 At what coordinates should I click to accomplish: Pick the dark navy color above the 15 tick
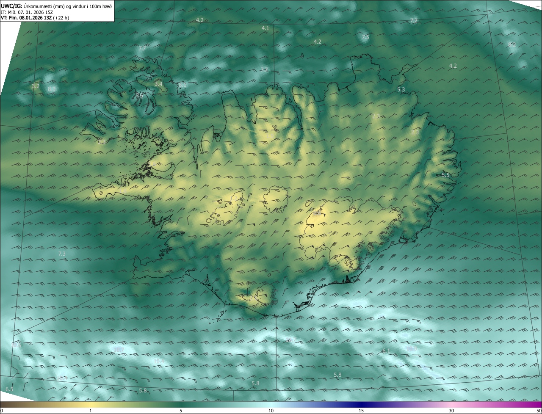point(361,405)
